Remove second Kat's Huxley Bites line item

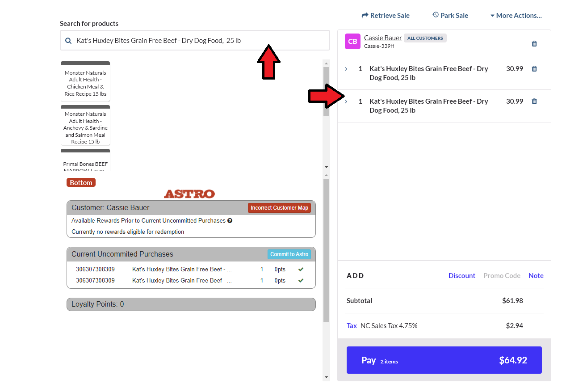tap(534, 101)
